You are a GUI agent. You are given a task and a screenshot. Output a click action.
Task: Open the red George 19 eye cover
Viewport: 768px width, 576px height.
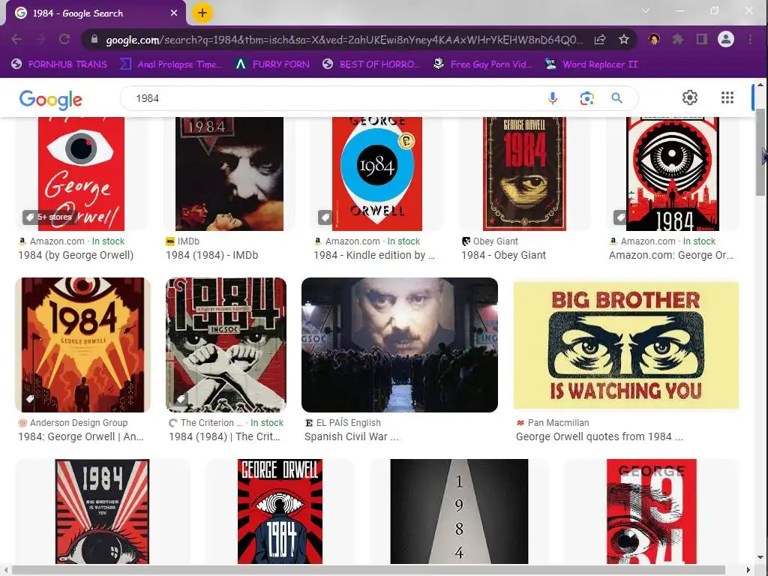pyautogui.click(x=652, y=511)
